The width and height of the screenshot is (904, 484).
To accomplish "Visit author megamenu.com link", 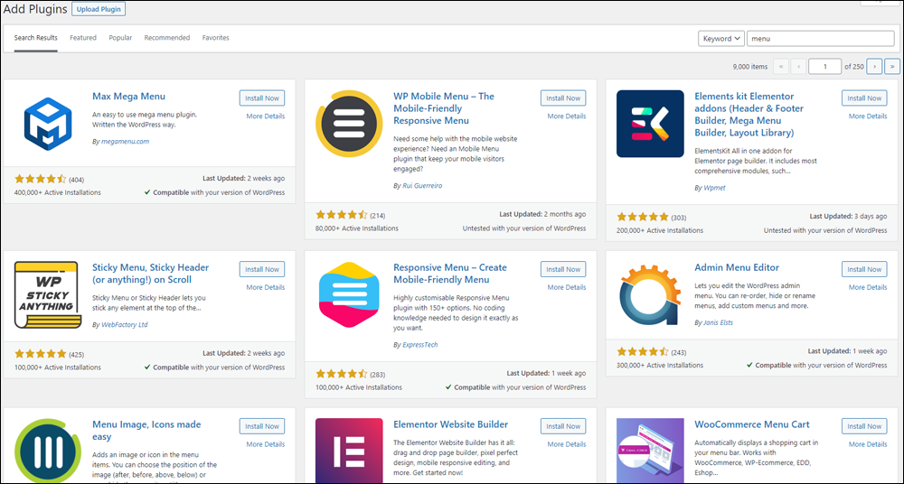I will click(125, 141).
